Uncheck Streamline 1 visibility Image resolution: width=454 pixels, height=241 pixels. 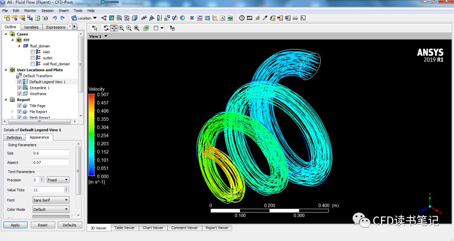point(19,88)
